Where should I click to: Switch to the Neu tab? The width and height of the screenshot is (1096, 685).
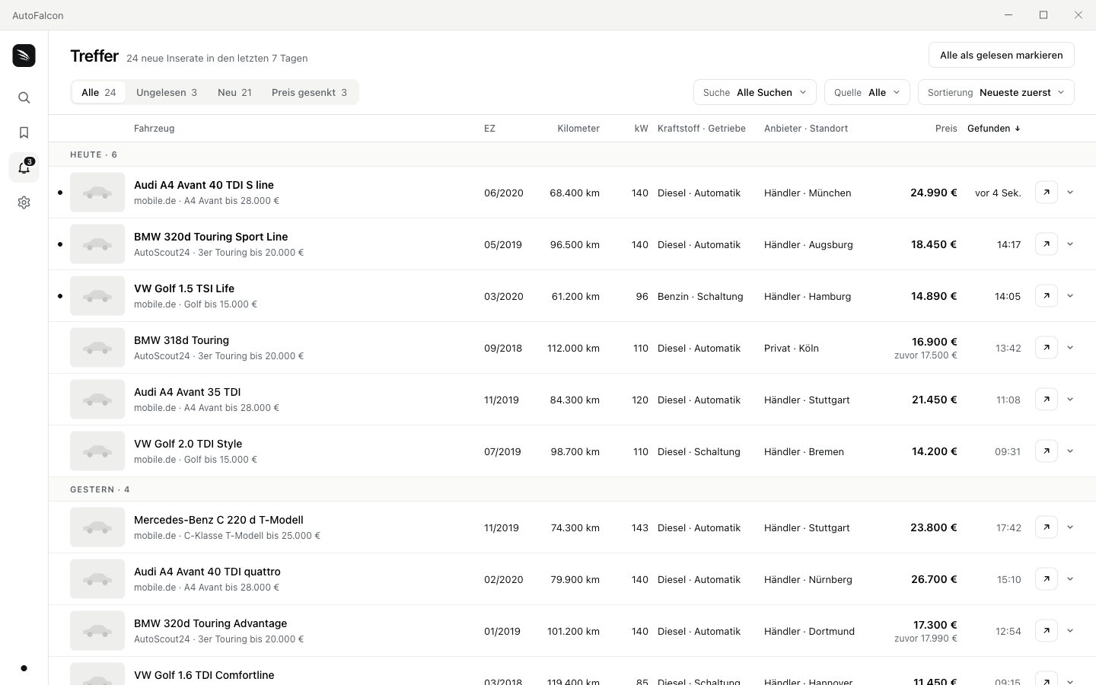234,92
